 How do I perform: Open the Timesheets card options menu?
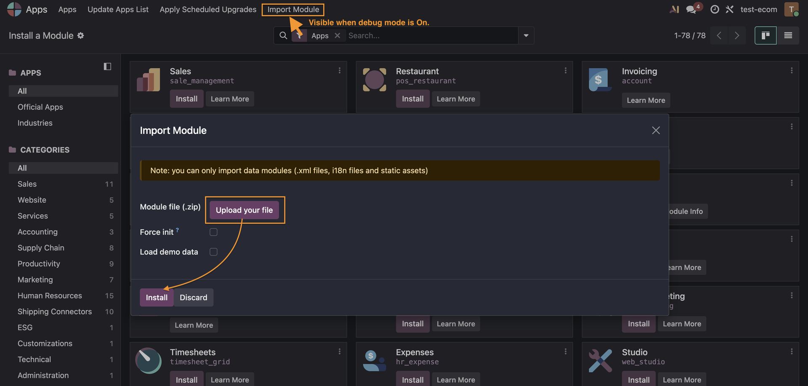(340, 351)
